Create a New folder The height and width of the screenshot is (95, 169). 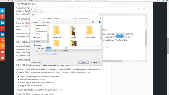pos(46,22)
